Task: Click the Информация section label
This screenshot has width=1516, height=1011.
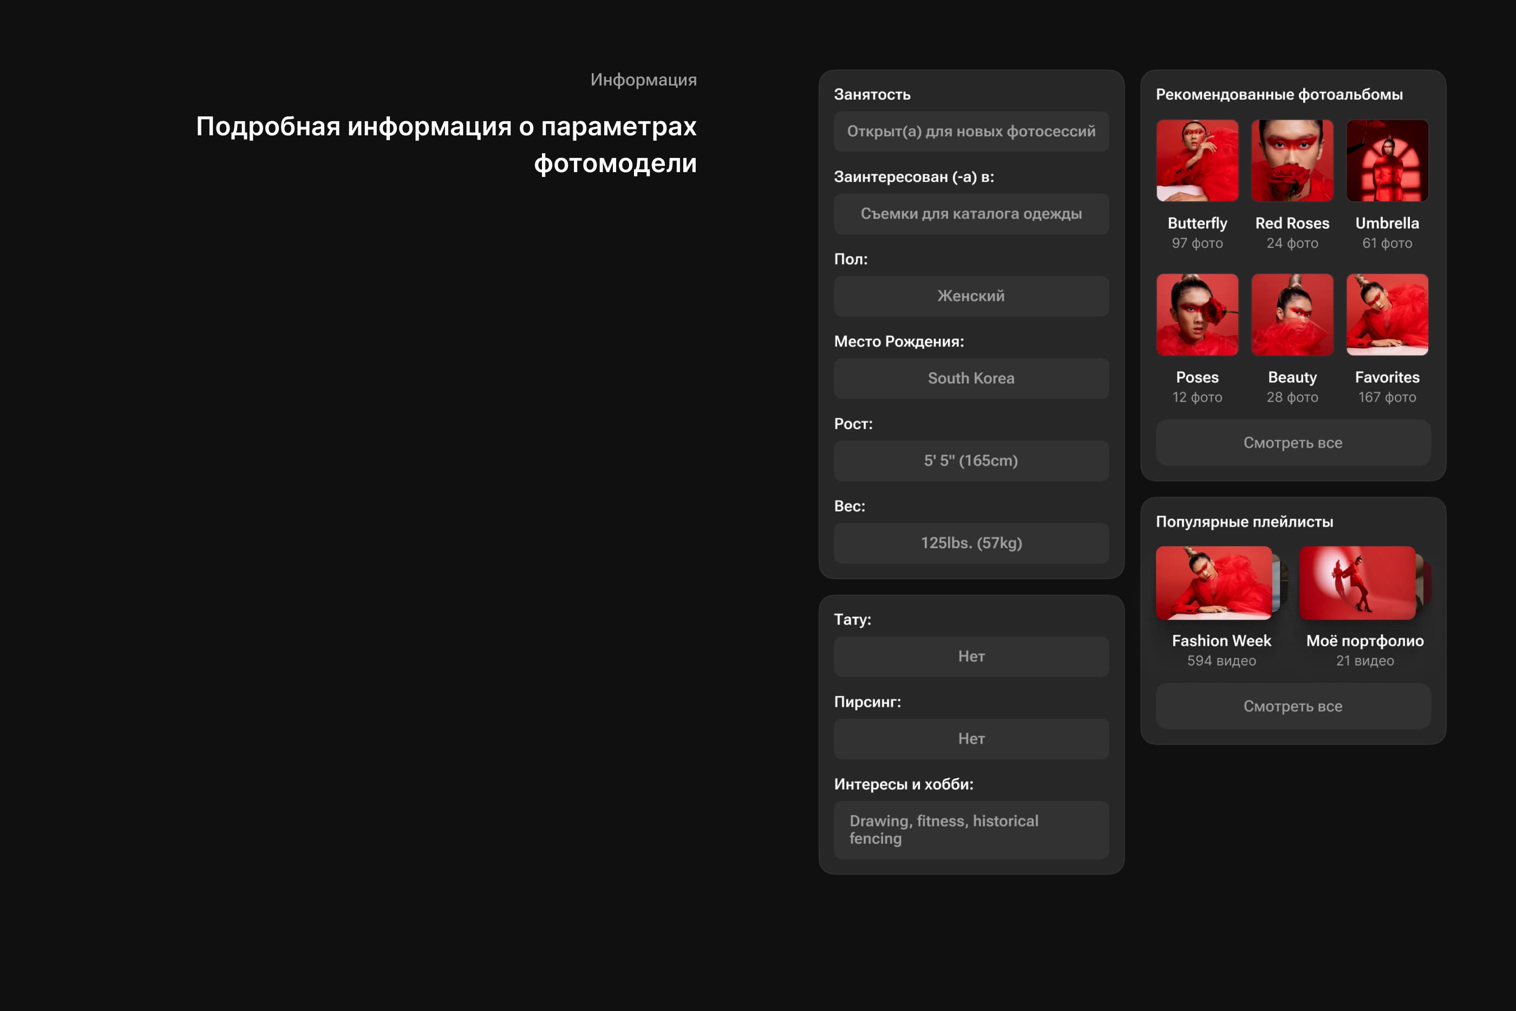Action: [643, 80]
